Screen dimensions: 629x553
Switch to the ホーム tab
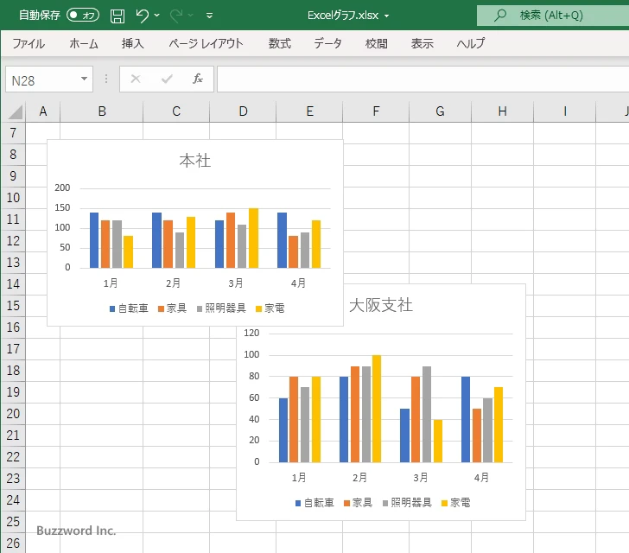(84, 43)
